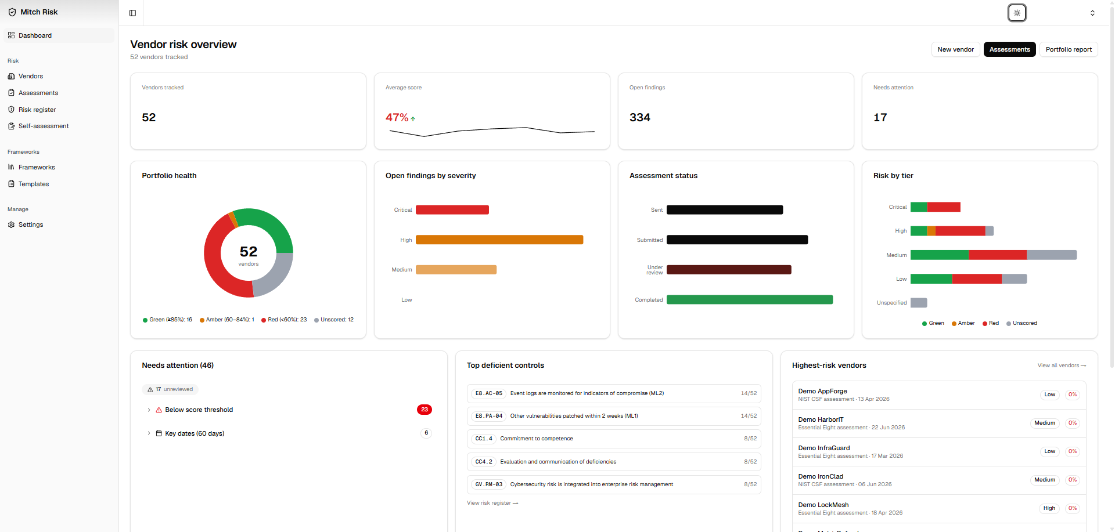Image resolution: width=1115 pixels, height=532 pixels.
Task: Click the Red legend dot in Portfolio health
Action: pos(264,320)
